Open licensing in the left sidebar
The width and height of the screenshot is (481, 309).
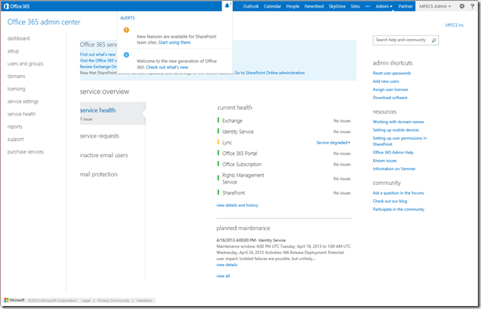17,89
